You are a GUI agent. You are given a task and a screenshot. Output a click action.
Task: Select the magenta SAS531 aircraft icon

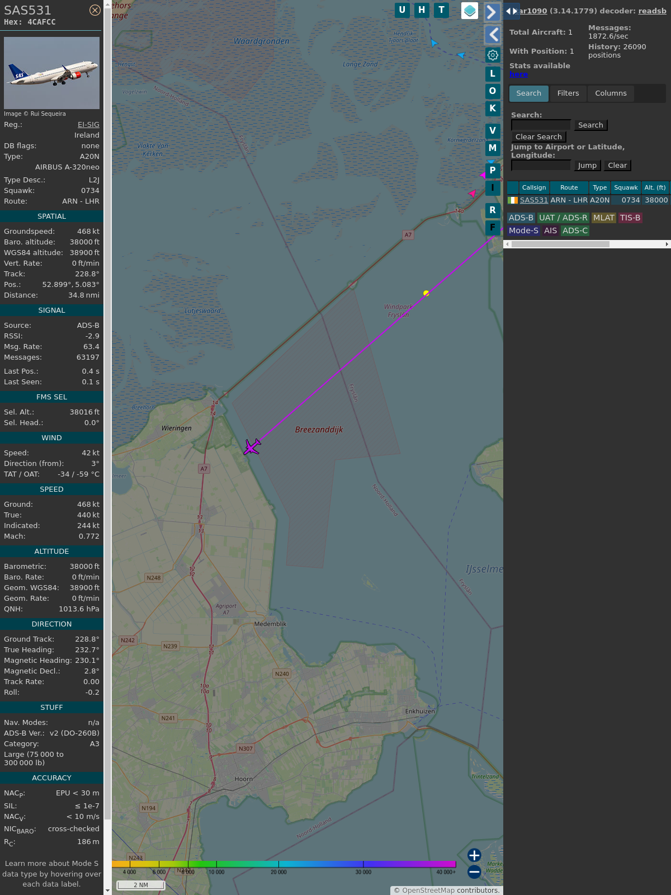[x=252, y=447]
